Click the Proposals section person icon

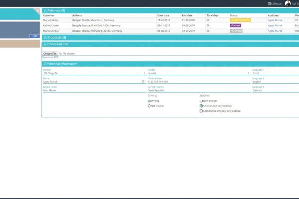point(45,37)
